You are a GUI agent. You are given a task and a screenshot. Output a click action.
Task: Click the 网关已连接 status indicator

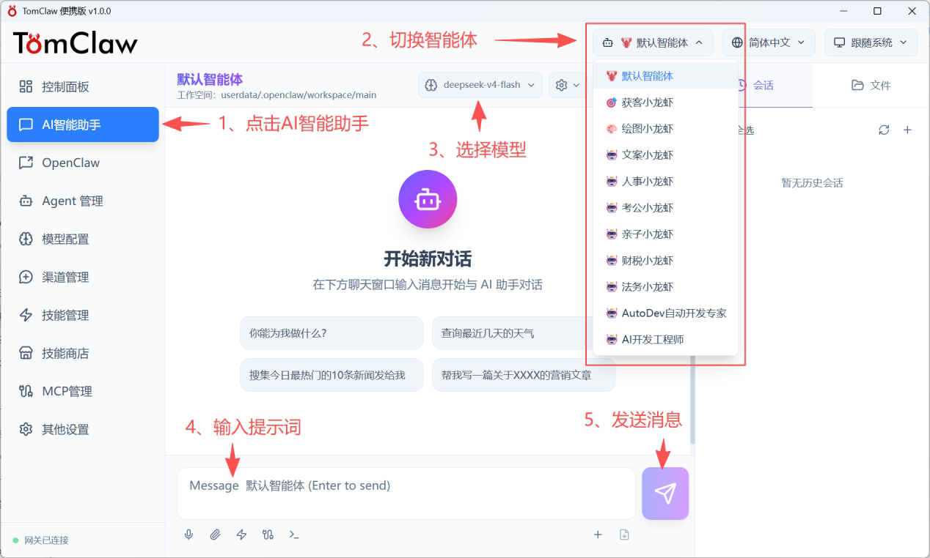pos(41,540)
